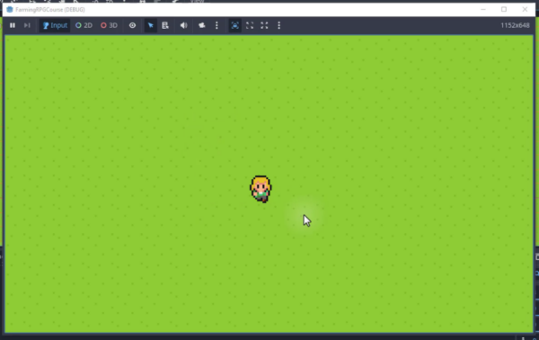Viewport: 539px width, 340px height.
Task: Click the inward-arrows window size icon
Action: coord(264,25)
